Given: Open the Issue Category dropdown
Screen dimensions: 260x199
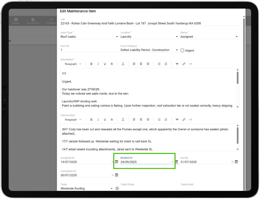Looking at the screenshot, I should pos(149,50).
